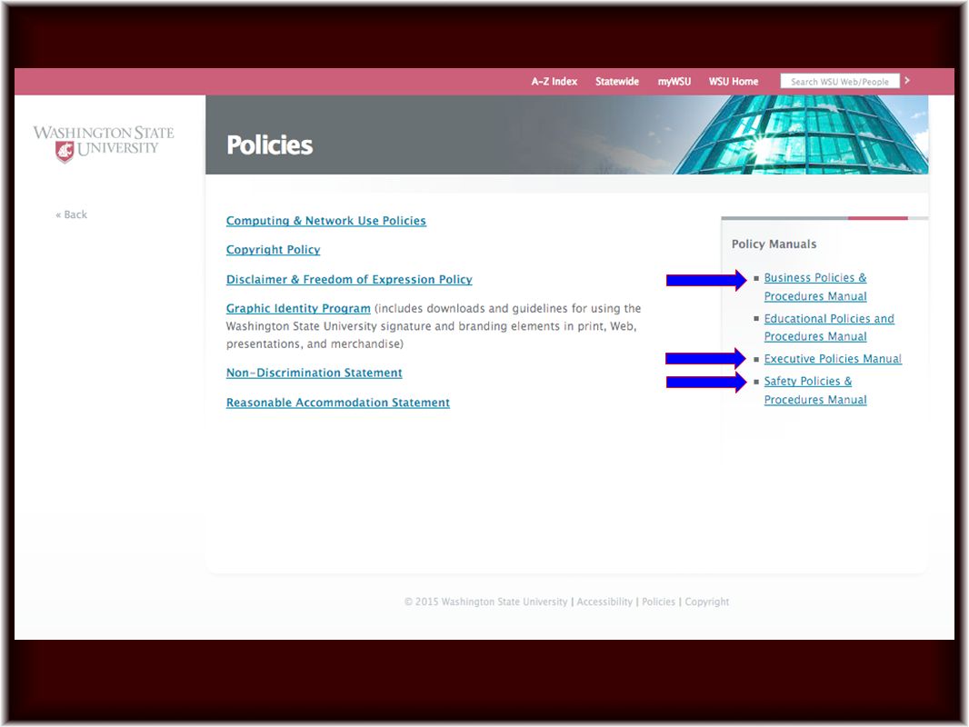Click the search arrow icon beside search box

click(x=907, y=81)
